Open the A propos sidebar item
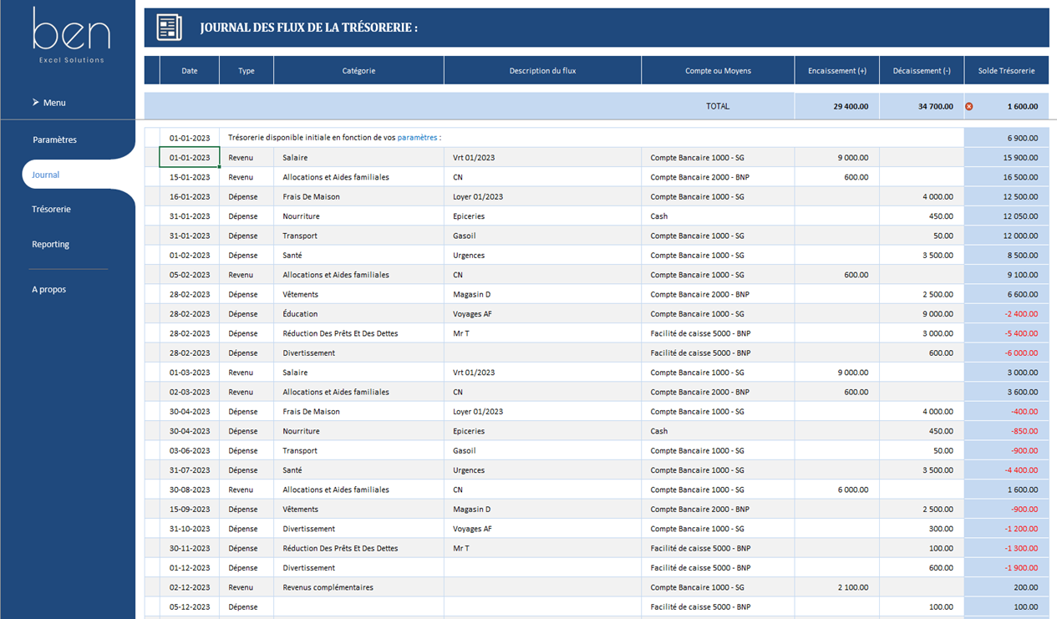This screenshot has height=619, width=1057. pyautogui.click(x=48, y=289)
